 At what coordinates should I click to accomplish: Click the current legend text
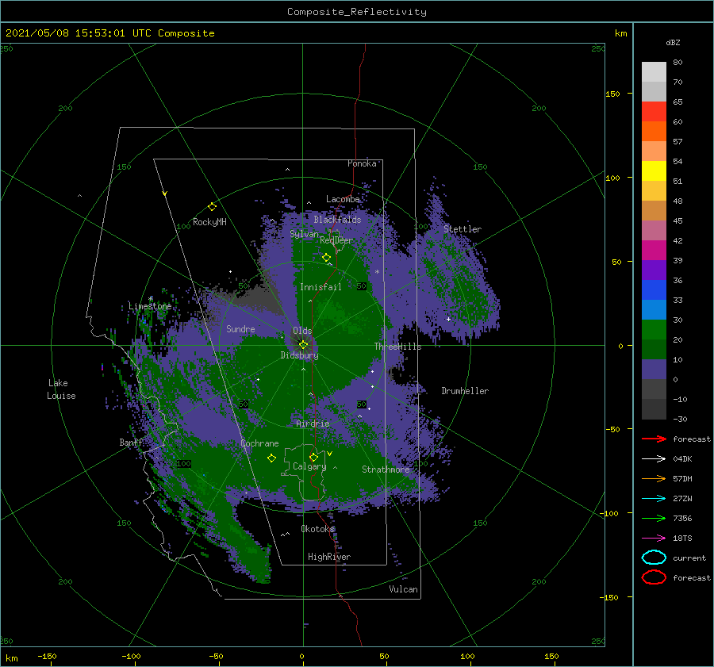[689, 558]
